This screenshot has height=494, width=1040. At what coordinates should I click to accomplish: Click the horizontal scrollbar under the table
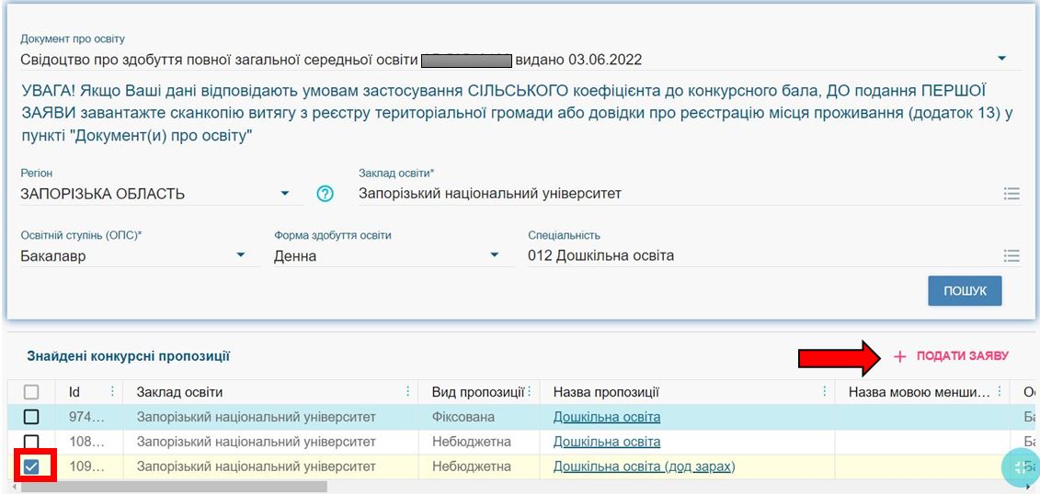[175, 487]
